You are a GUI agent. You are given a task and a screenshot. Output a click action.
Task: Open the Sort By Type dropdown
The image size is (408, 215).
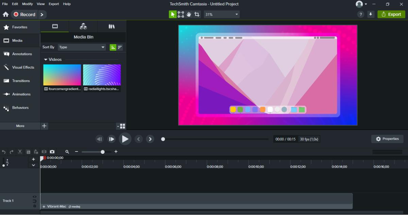click(82, 47)
